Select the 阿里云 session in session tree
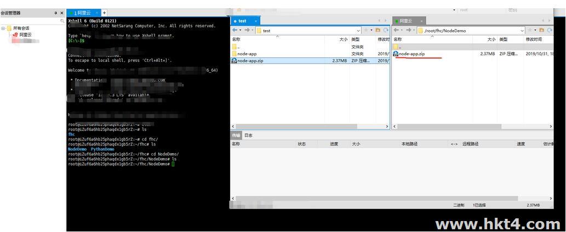This screenshot has width=566, height=232. tap(22, 35)
